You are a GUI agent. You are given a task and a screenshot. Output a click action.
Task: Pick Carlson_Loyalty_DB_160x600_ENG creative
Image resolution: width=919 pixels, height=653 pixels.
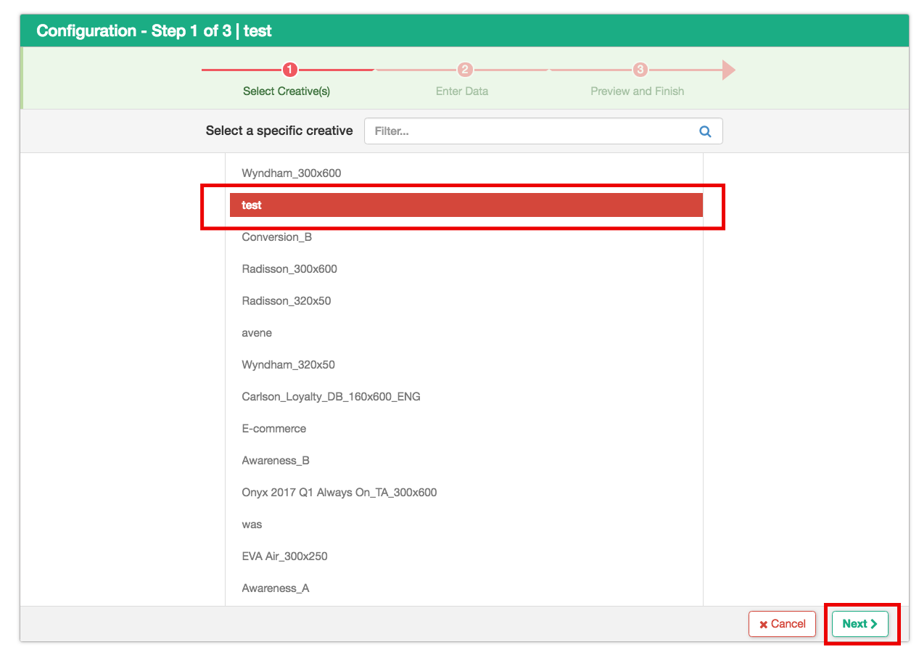click(331, 397)
